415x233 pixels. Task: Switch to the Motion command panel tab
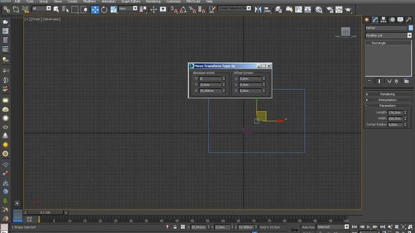click(392, 19)
